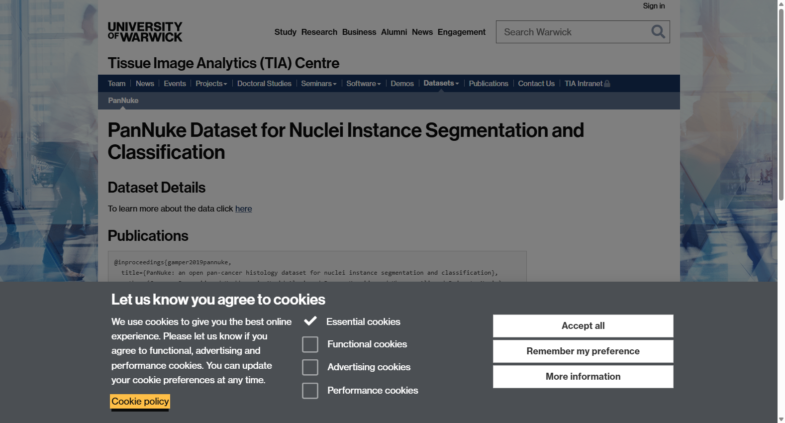
Task: Open the Demos page
Action: click(x=402, y=84)
